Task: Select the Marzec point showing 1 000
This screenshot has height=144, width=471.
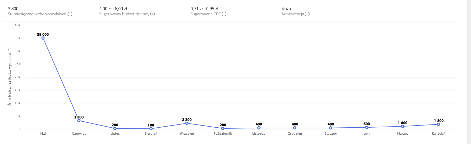Action: click(x=403, y=126)
